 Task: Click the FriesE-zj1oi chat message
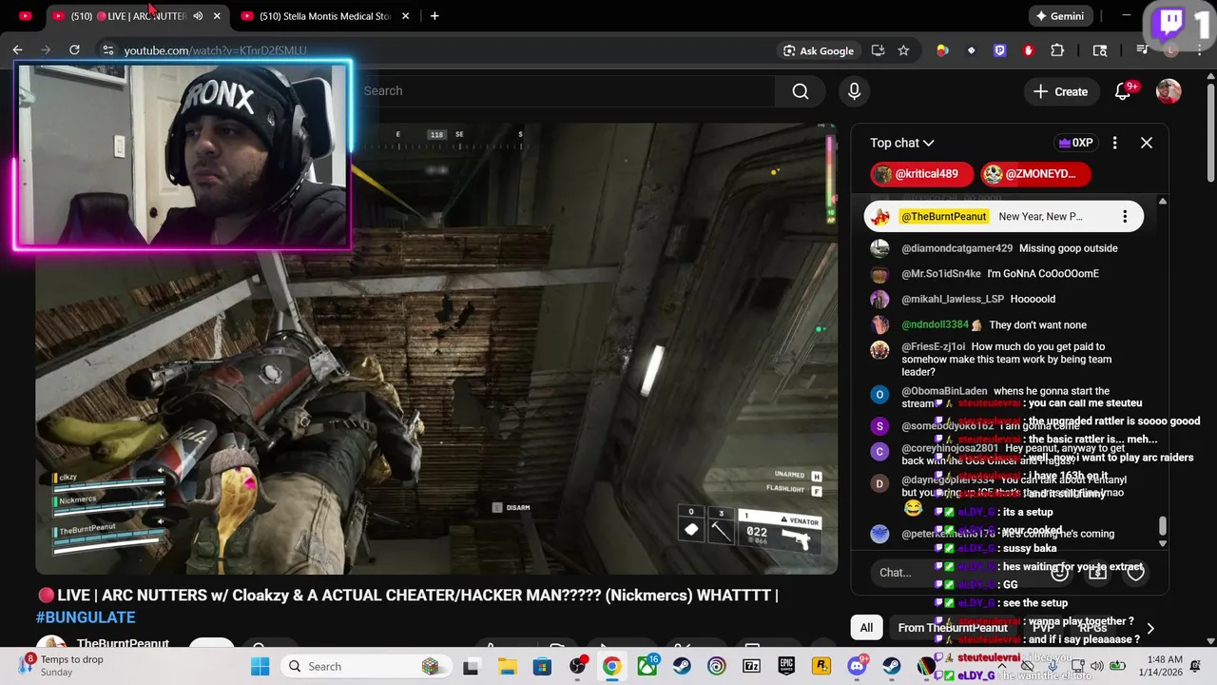(1008, 360)
